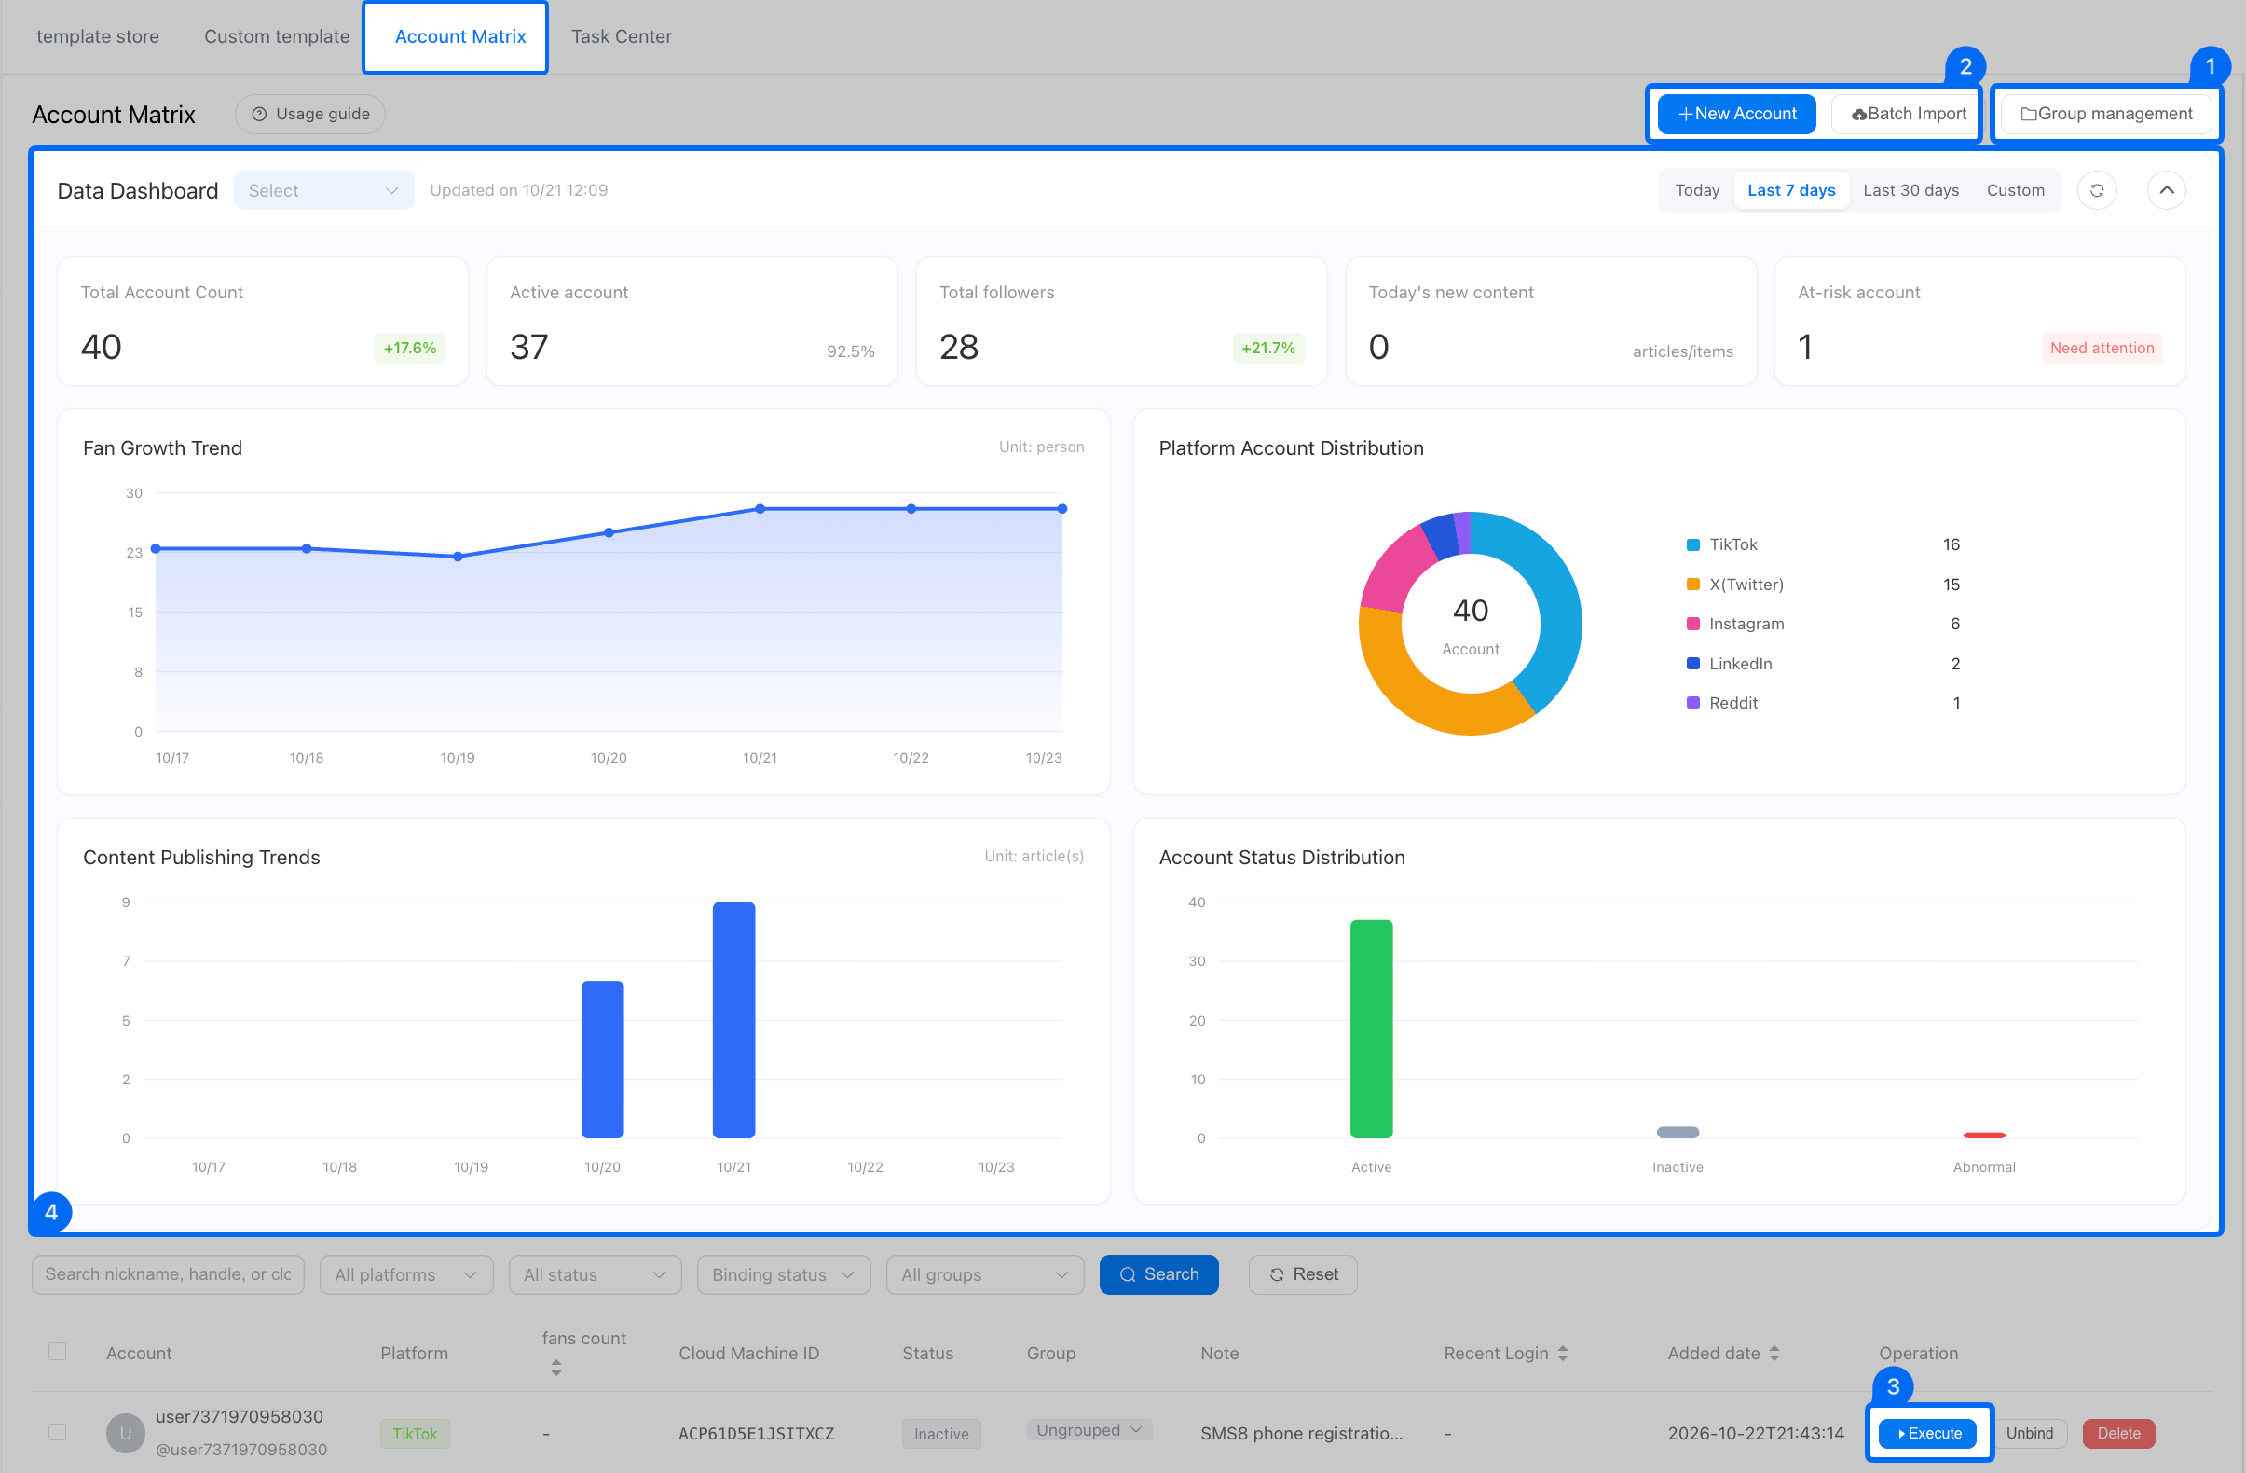Viewport: 2246px width, 1473px height.
Task: Click the Reset button
Action: click(1302, 1274)
